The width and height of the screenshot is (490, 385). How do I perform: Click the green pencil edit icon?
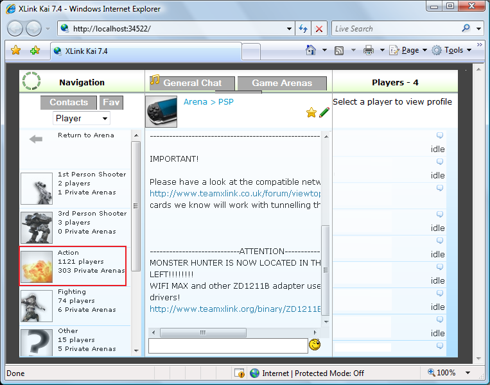[x=324, y=112]
